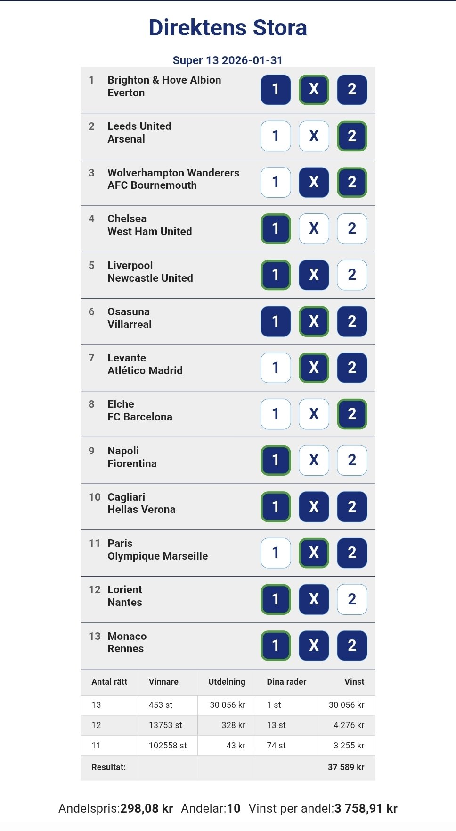Toggle X for Paris vs Olympique Marseille
Image resolution: width=456 pixels, height=831 pixels.
tap(314, 553)
